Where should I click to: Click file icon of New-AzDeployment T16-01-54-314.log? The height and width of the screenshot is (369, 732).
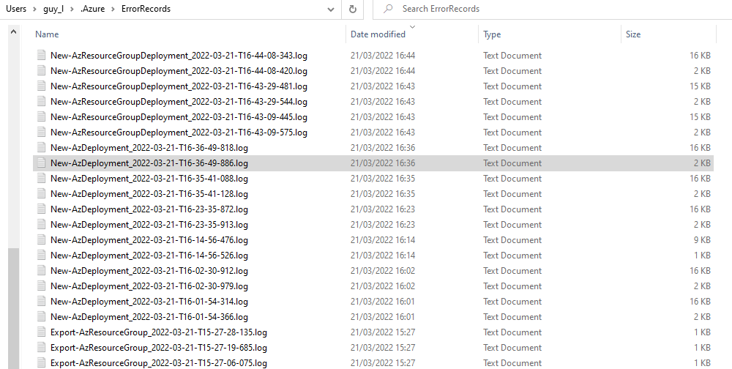tap(42, 302)
